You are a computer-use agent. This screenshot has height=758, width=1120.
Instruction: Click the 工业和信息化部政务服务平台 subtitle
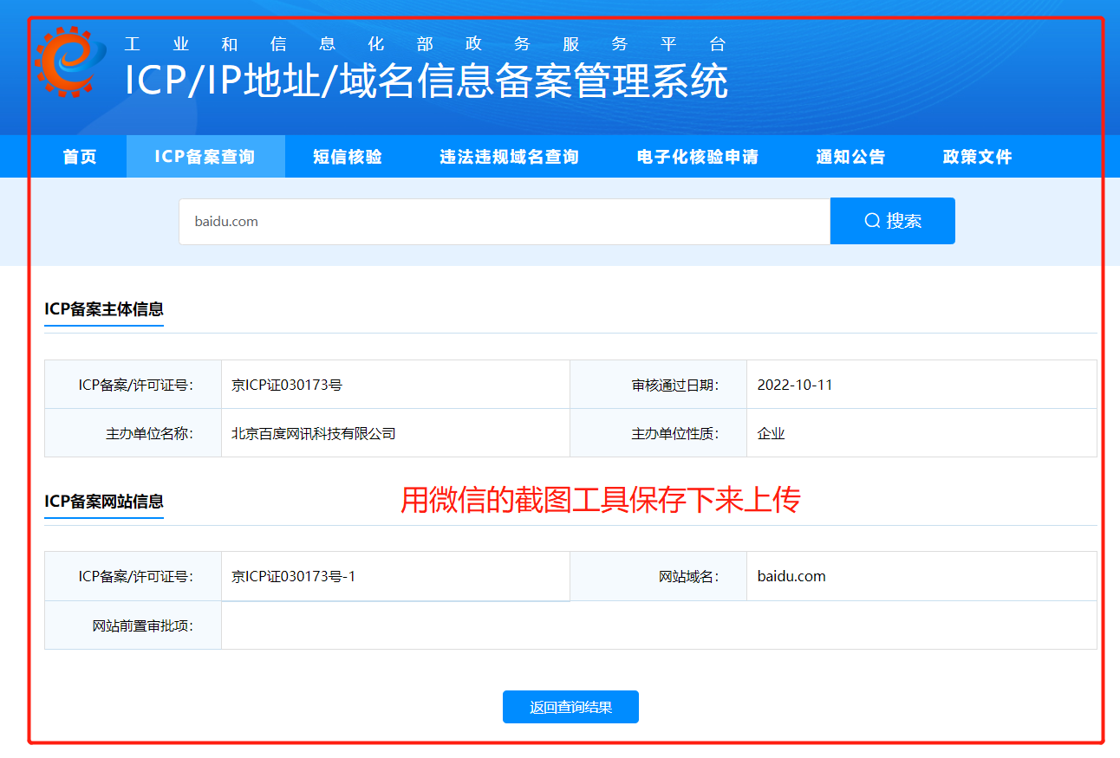pyautogui.click(x=425, y=44)
